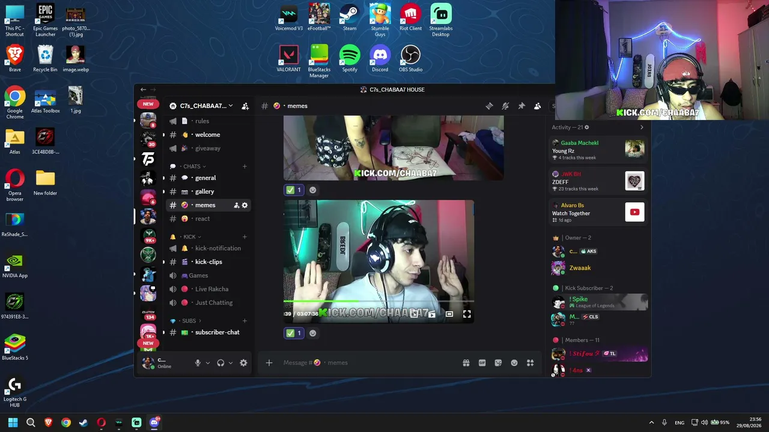Toggle checkmark reaction on second video
Image resolution: width=769 pixels, height=432 pixels.
tap(294, 333)
